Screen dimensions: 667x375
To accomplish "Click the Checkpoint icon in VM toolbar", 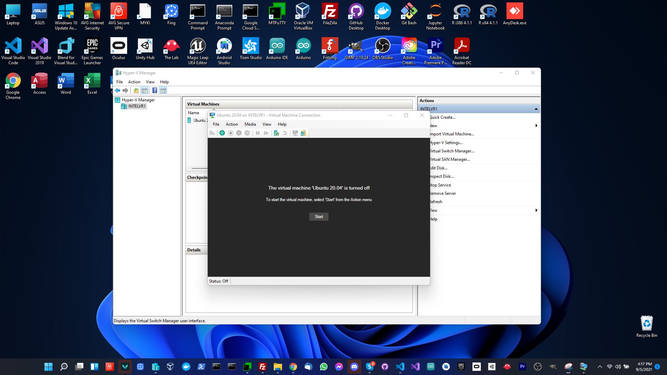I will click(276, 133).
